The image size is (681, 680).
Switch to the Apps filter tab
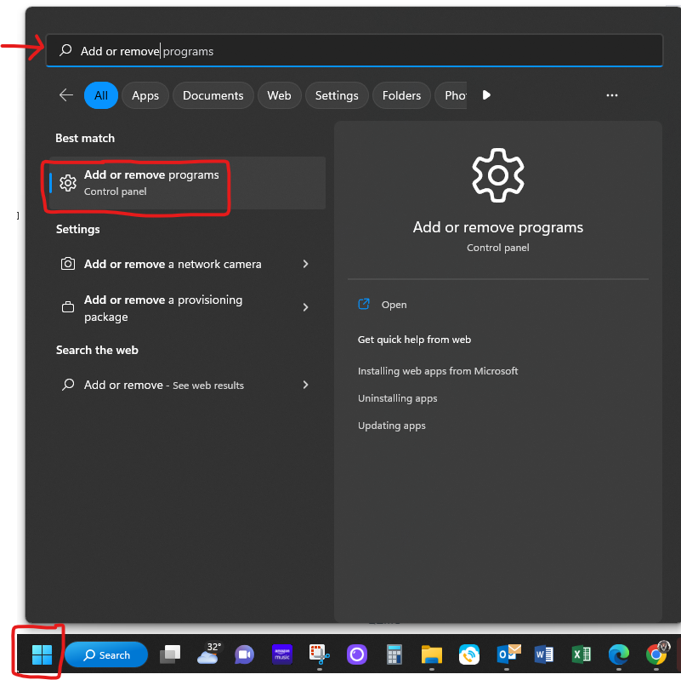click(x=145, y=95)
